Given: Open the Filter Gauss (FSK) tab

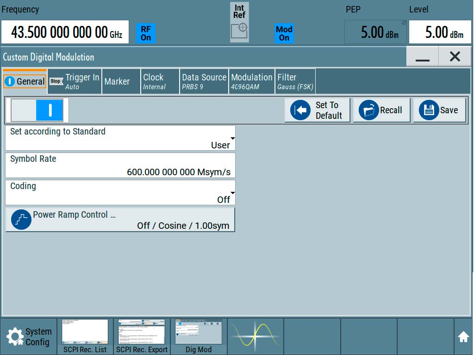Looking at the screenshot, I should click(295, 81).
